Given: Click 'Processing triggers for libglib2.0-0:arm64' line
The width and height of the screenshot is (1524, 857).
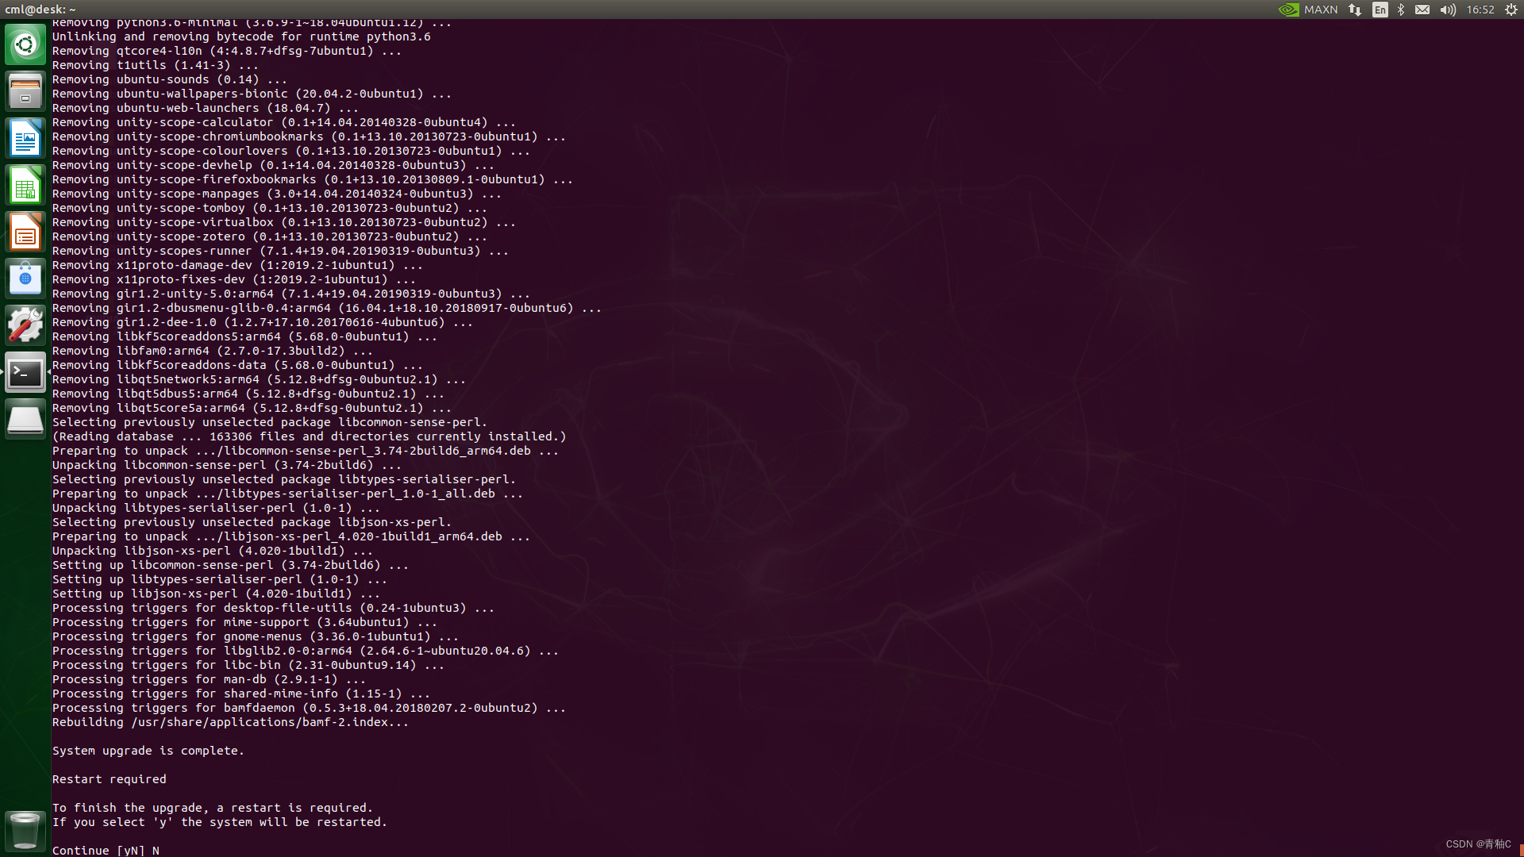Looking at the screenshot, I should [x=306, y=651].
